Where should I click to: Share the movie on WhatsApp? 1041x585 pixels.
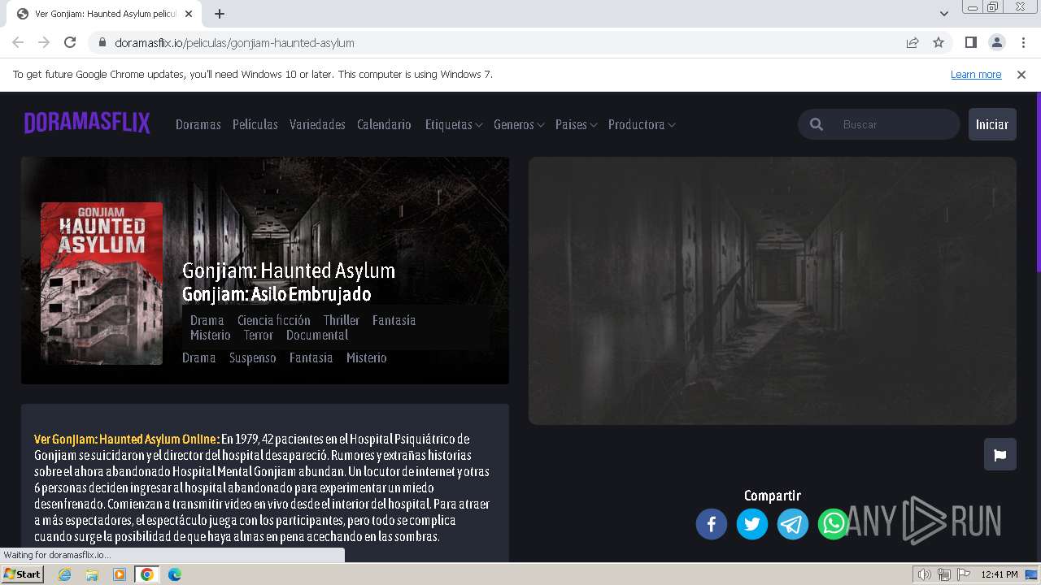click(x=834, y=524)
